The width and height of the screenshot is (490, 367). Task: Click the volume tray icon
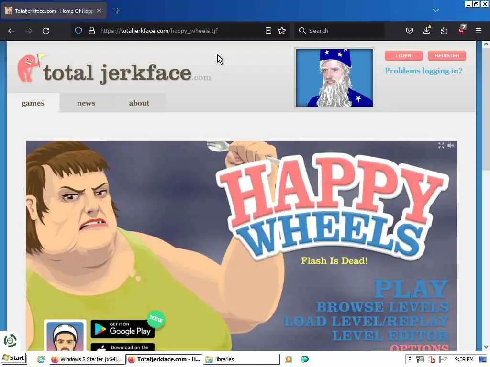pos(432,359)
